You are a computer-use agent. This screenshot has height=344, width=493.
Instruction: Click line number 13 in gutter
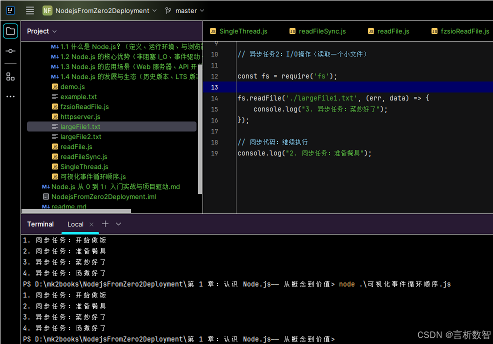pyautogui.click(x=214, y=87)
